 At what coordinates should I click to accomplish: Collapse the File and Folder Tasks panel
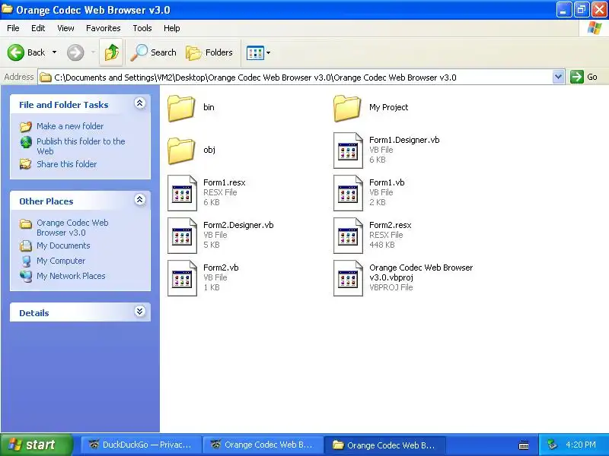[x=140, y=103]
